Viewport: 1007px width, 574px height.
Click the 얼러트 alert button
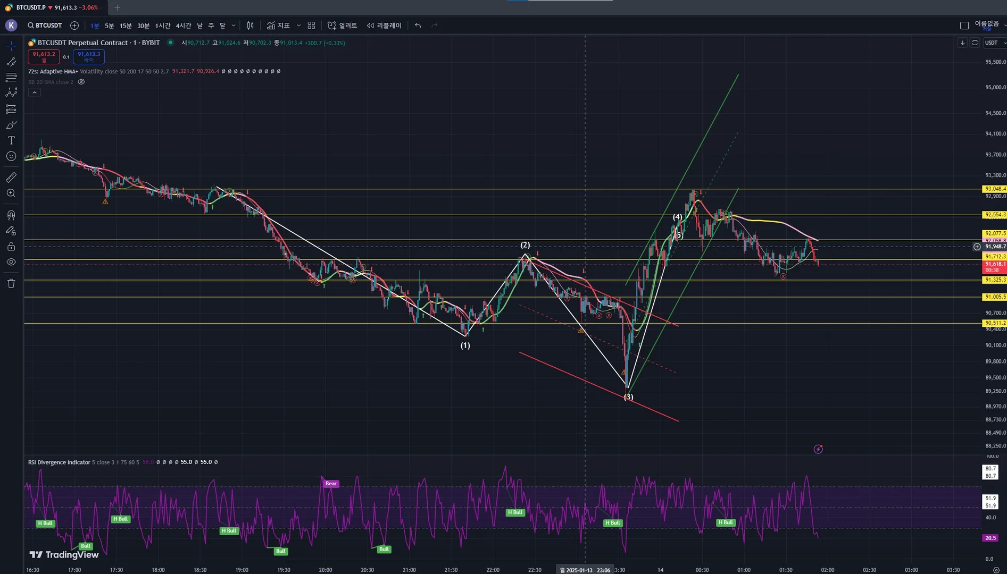(x=343, y=26)
